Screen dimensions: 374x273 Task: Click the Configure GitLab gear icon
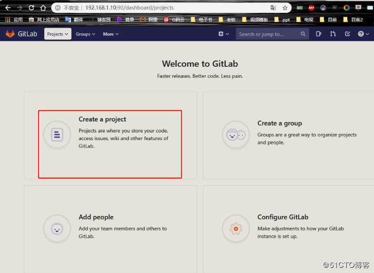236,229
